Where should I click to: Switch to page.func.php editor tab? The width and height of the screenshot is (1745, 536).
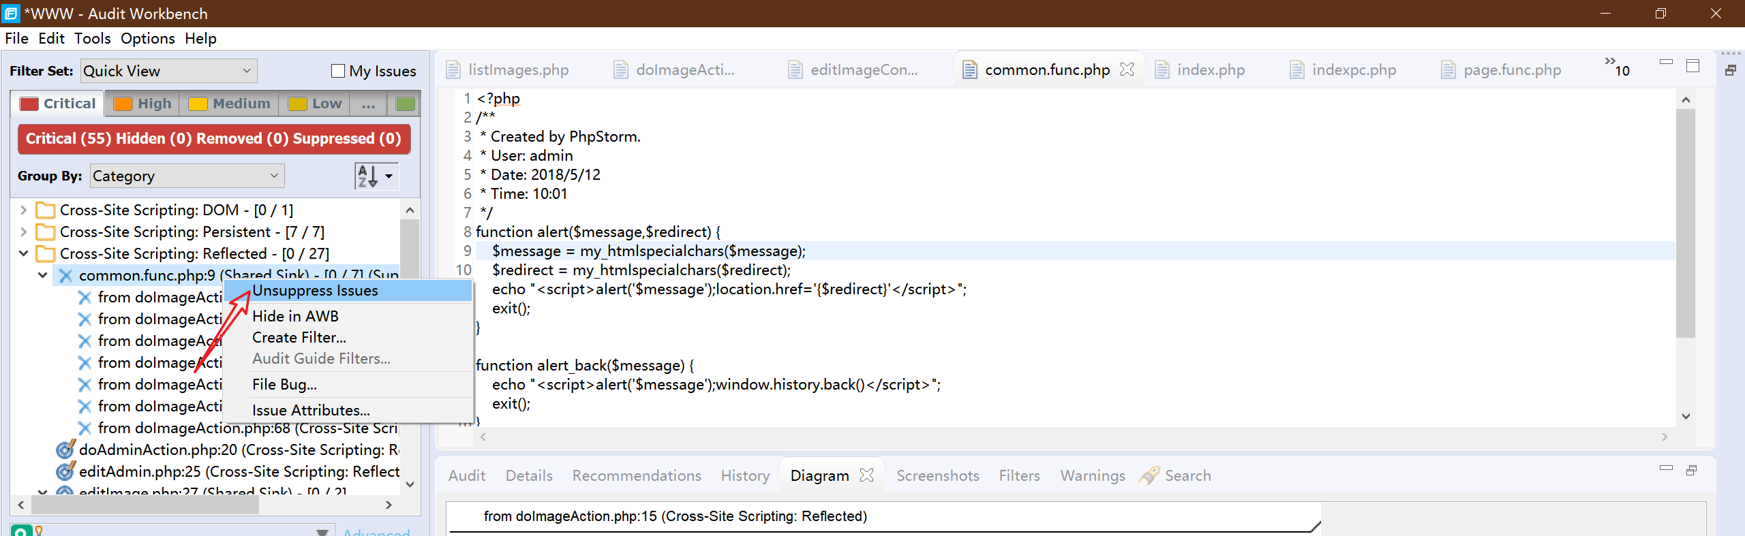pyautogui.click(x=1502, y=69)
